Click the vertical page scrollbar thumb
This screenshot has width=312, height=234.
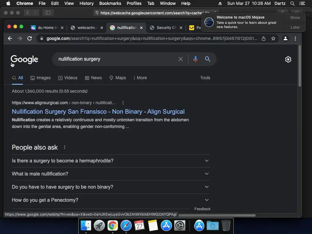[x=300, y=66]
